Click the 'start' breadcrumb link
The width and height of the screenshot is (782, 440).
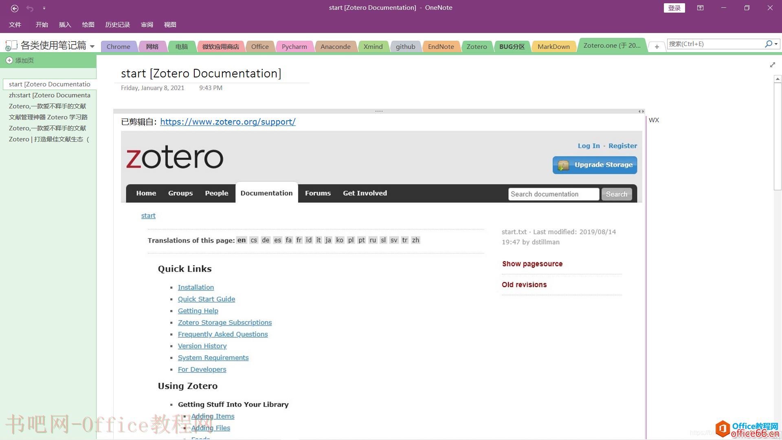[x=148, y=216]
